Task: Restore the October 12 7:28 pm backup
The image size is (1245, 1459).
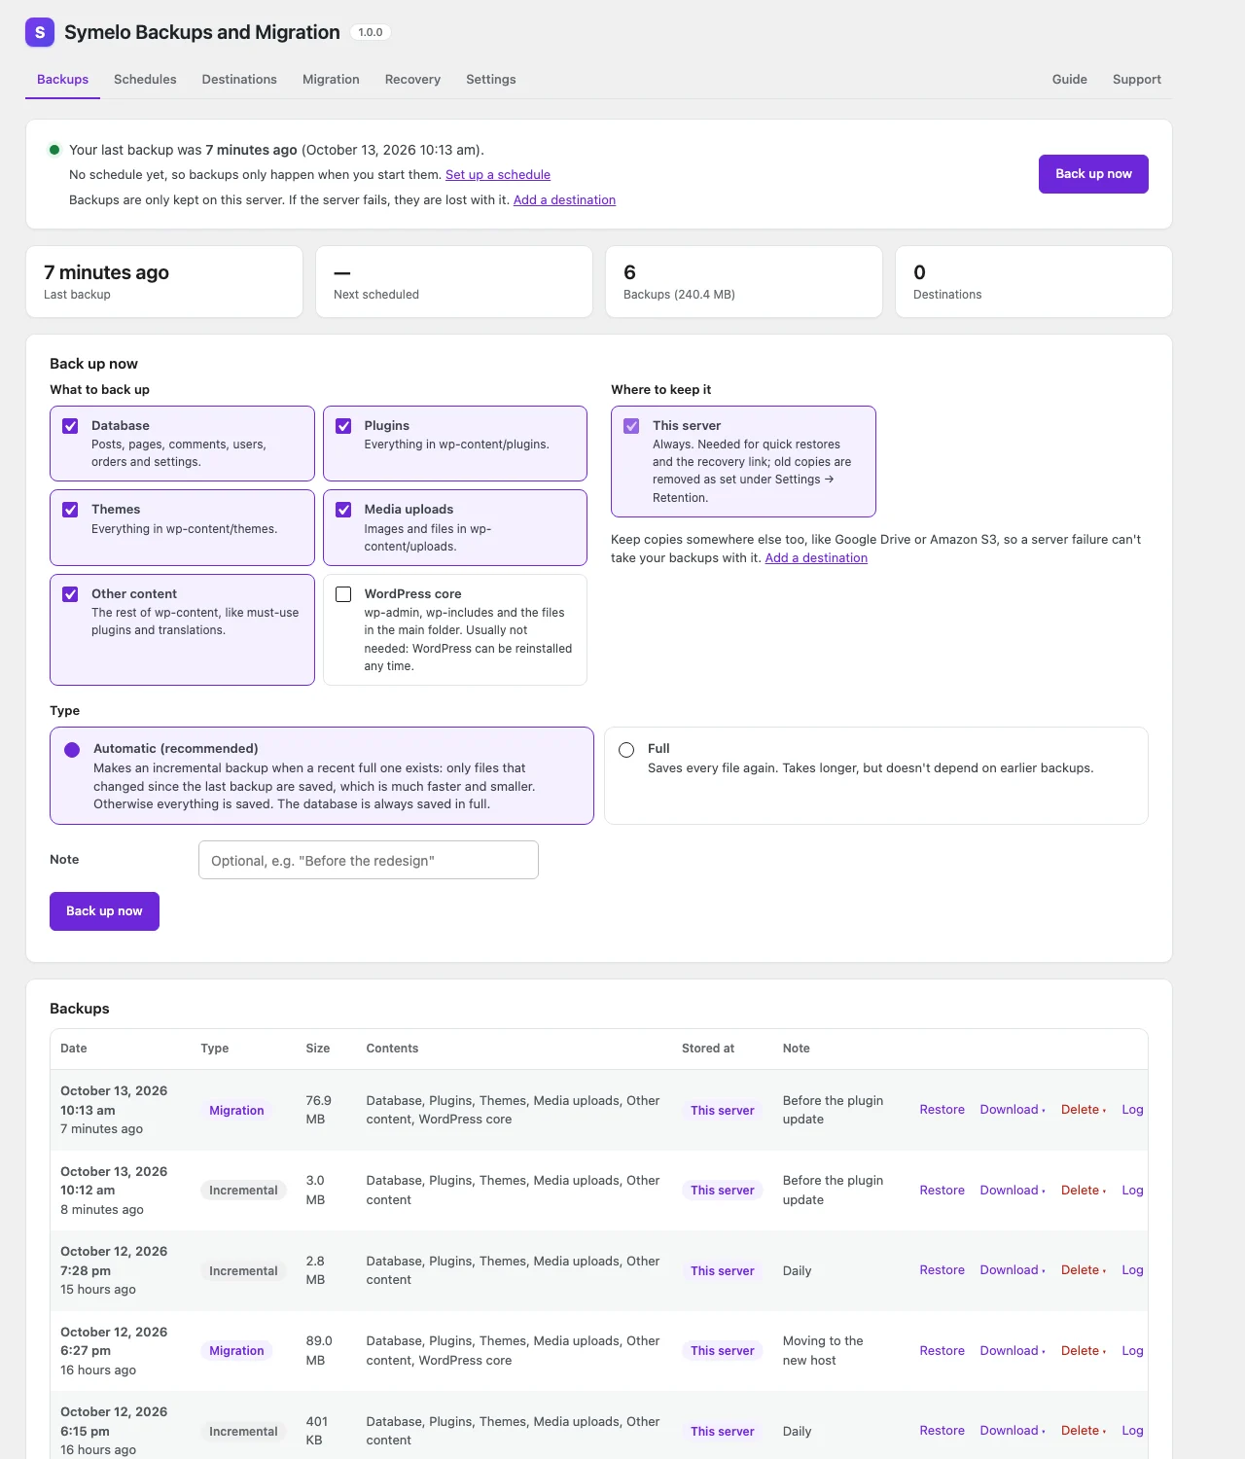Action: (x=942, y=1270)
